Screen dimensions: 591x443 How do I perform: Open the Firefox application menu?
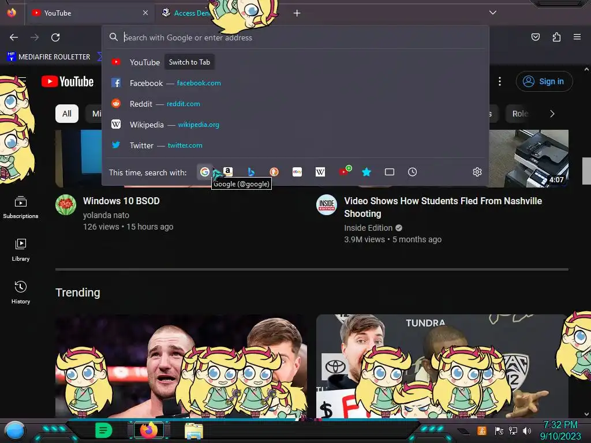[x=577, y=37]
